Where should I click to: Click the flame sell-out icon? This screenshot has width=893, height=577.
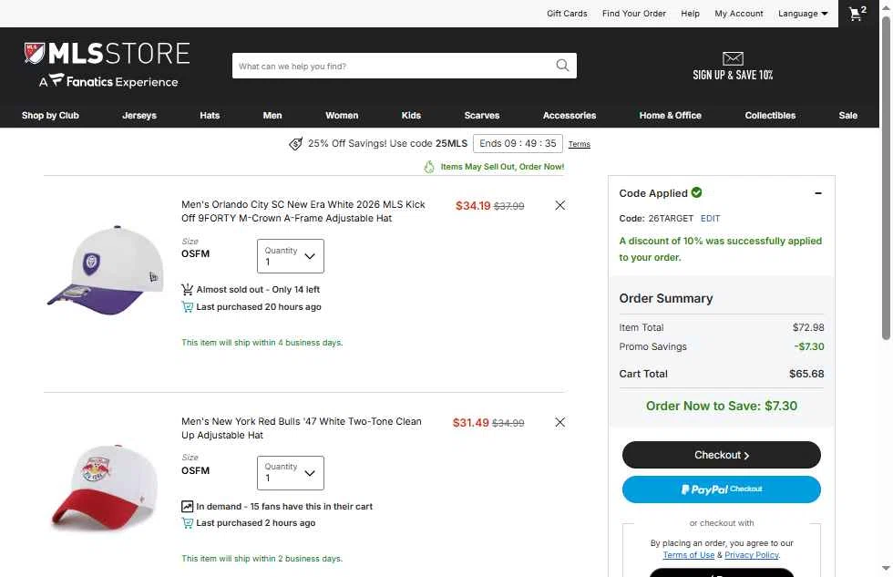pos(429,167)
